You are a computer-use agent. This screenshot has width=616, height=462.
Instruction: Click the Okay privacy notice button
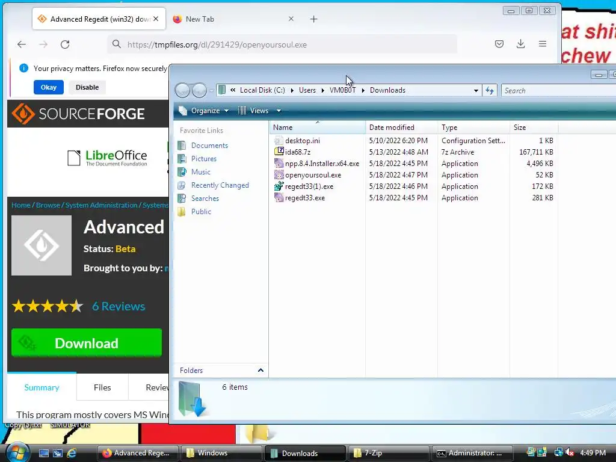(49, 87)
